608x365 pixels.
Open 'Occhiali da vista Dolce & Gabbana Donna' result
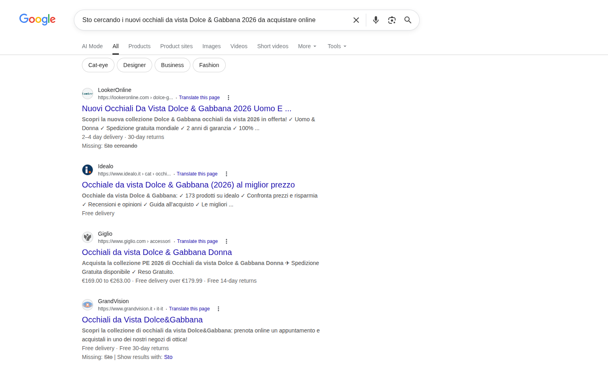[x=157, y=252]
